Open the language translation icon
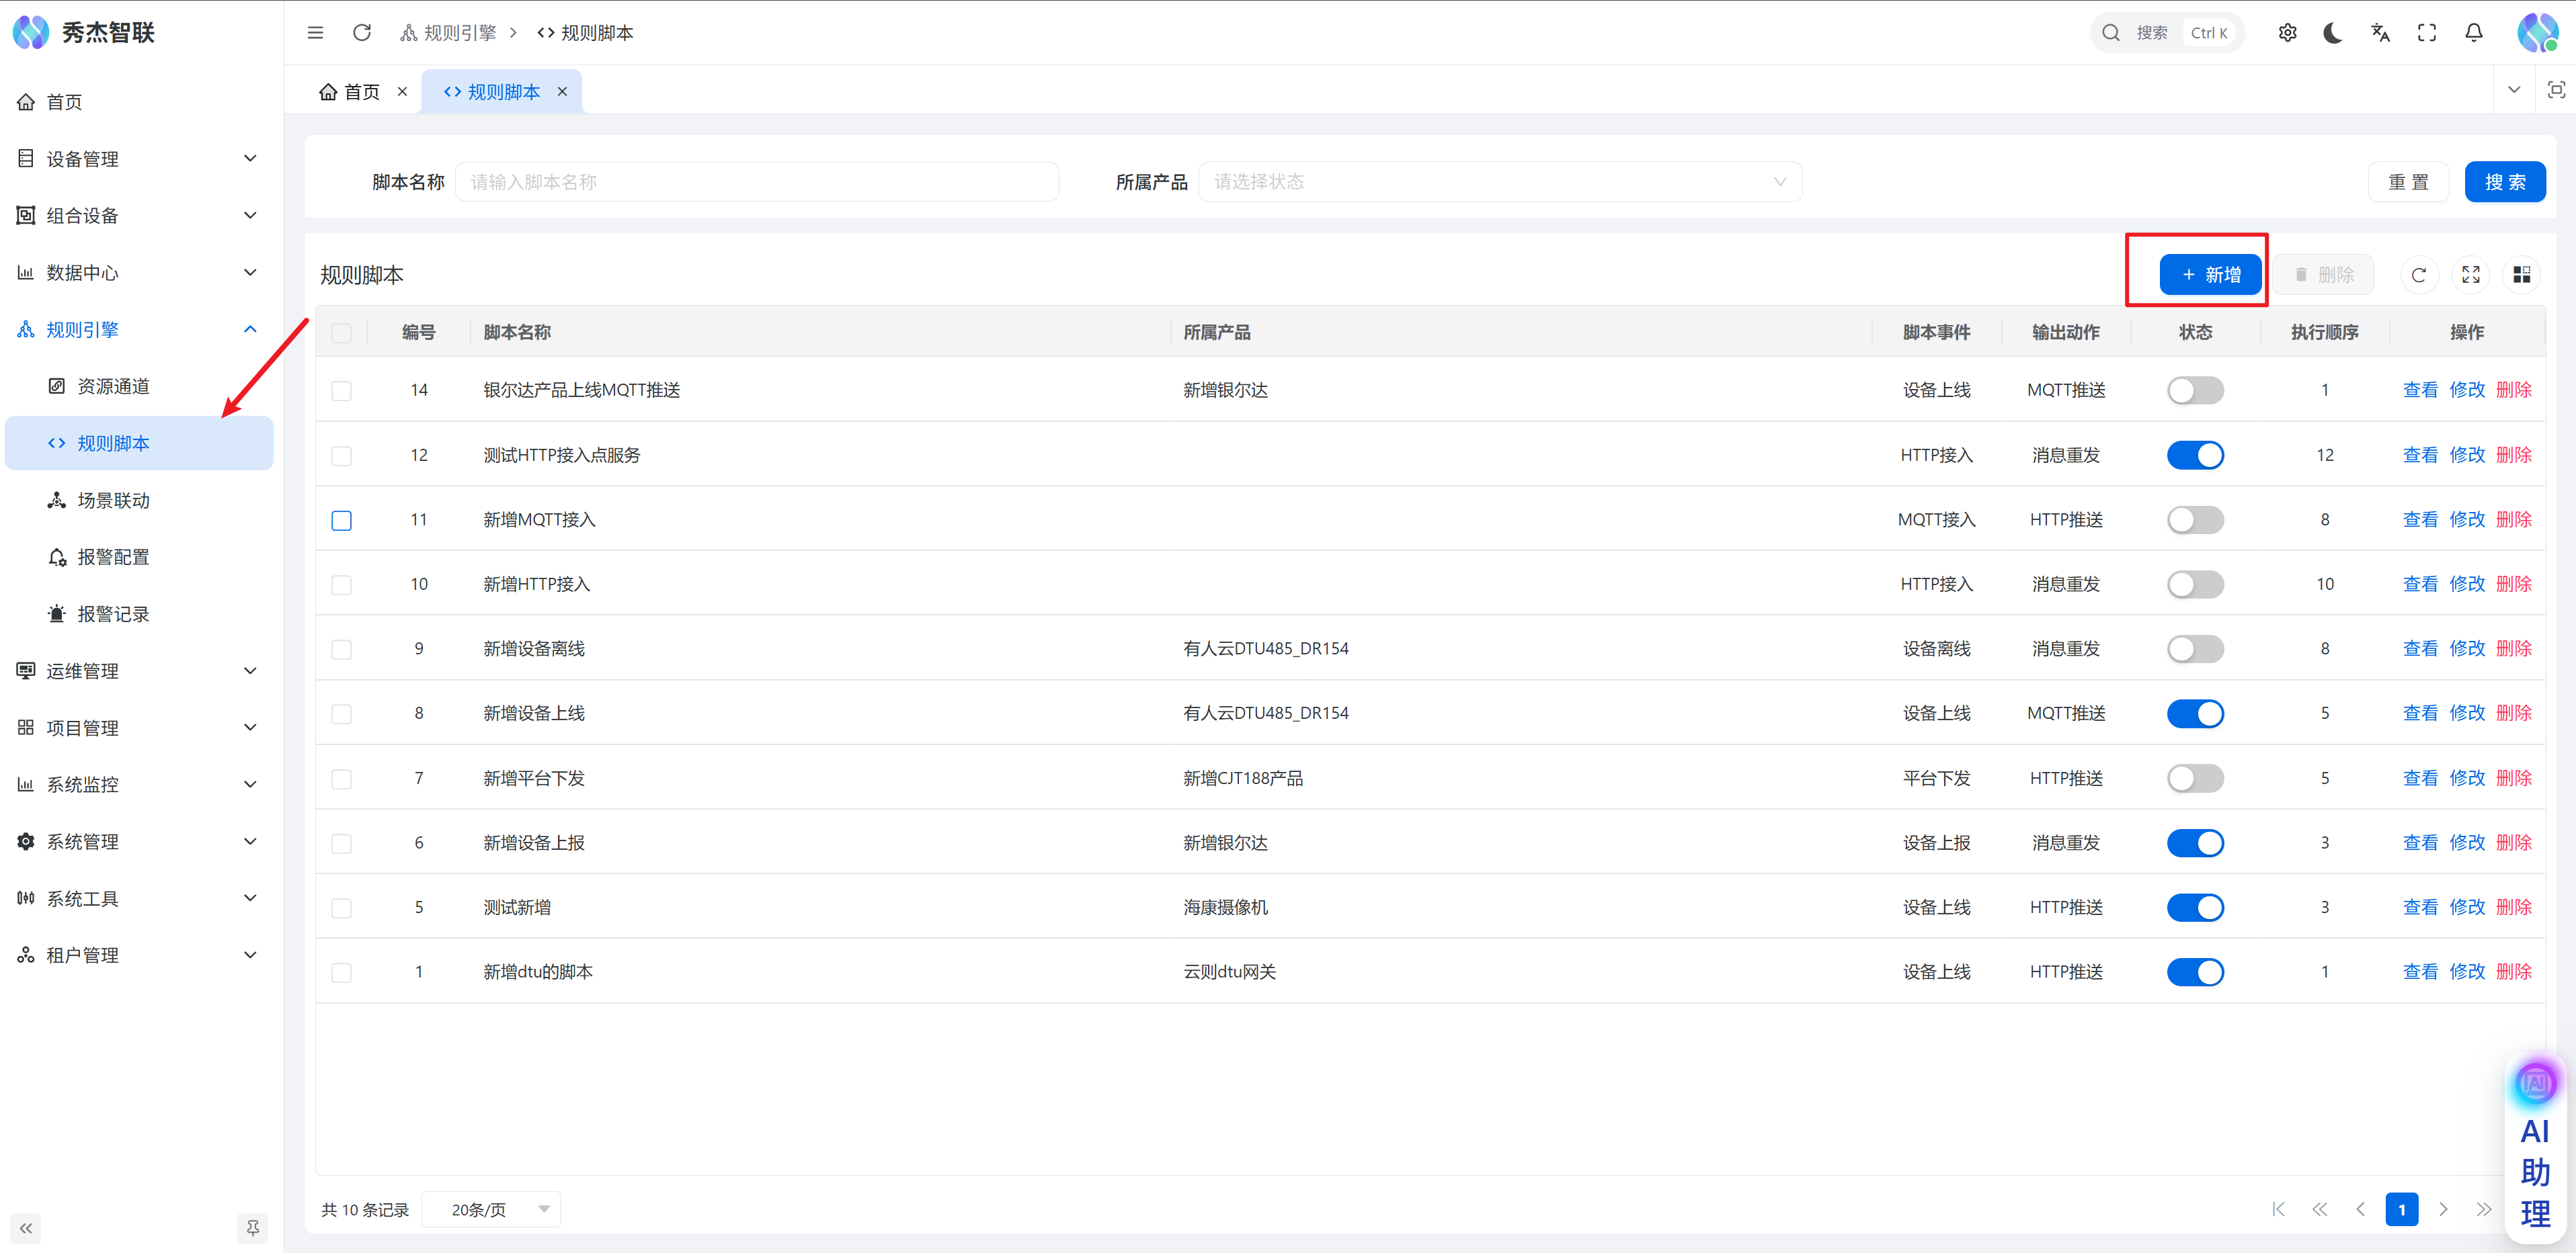The width and height of the screenshot is (2576, 1253). pos(2380,33)
